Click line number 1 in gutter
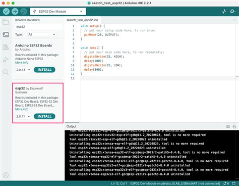 (x=73, y=26)
